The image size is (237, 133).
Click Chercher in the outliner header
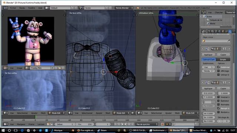point(218,13)
